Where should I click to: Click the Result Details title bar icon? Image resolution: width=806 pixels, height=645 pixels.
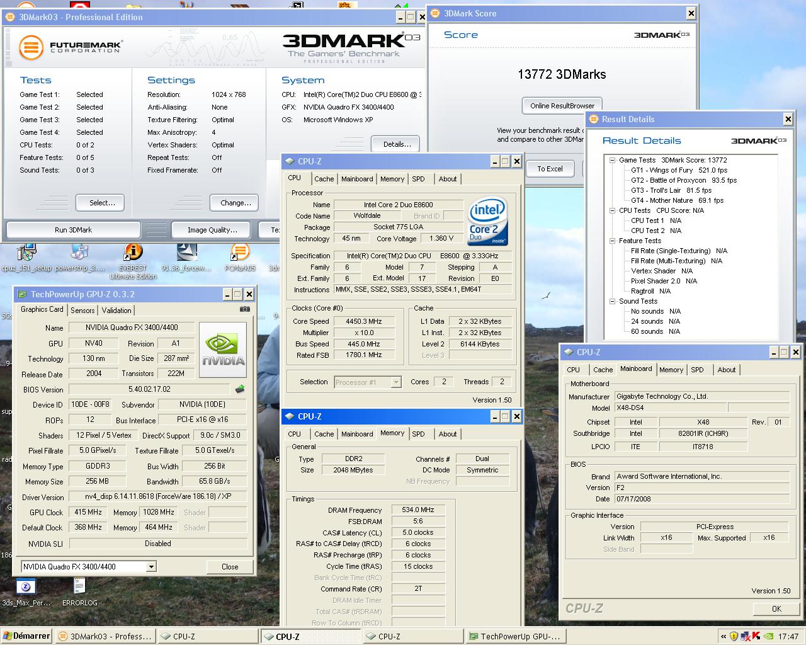(x=593, y=119)
